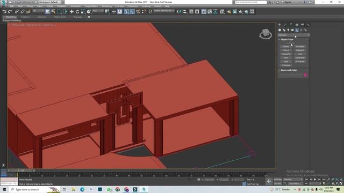Open the Modifiers menu
Image resolution: width=344 pixels, height=193 pixels.
(x=62, y=6)
